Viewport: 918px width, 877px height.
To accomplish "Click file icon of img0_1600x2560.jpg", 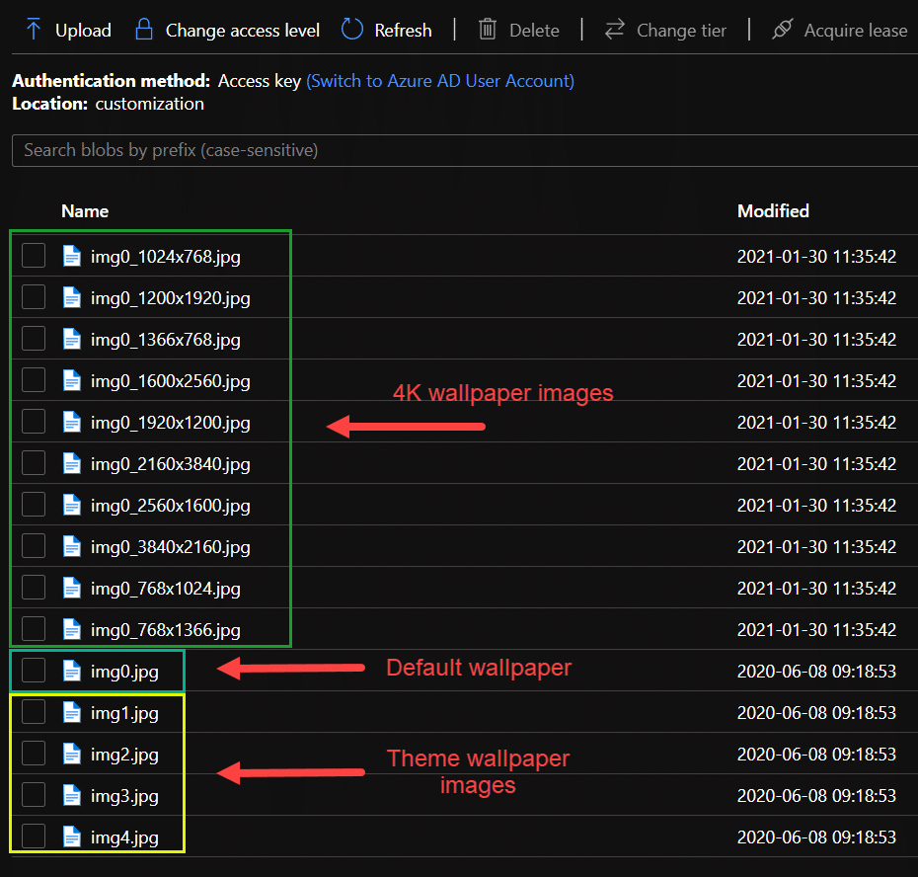I will click(72, 381).
